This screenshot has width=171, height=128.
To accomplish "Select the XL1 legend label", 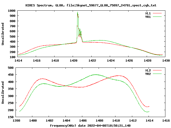I will pyautogui.click(x=148, y=13).
